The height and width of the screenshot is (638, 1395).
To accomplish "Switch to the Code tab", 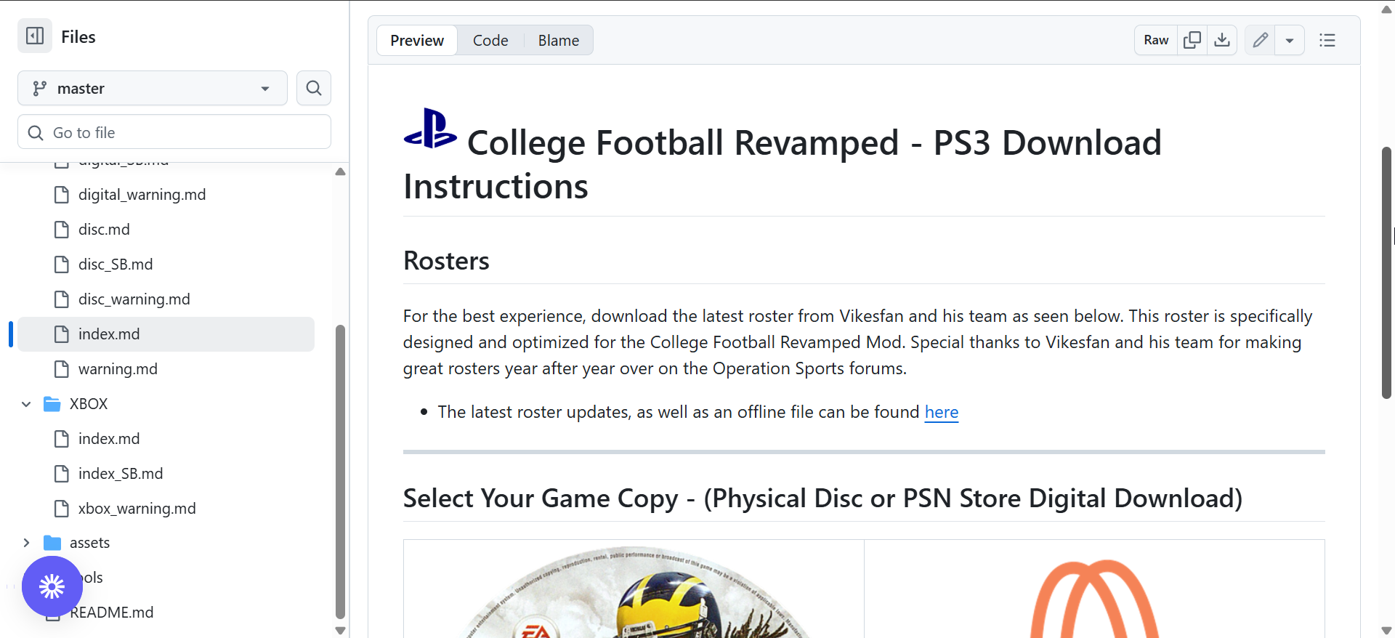I will click(490, 41).
